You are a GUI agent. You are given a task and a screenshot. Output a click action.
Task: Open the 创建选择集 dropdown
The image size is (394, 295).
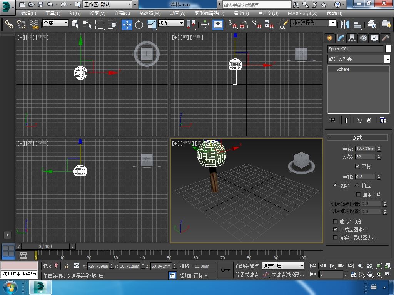pyautogui.click(x=313, y=23)
